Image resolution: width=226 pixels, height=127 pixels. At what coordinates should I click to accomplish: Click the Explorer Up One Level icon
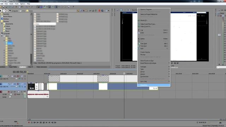(x=78, y=11)
